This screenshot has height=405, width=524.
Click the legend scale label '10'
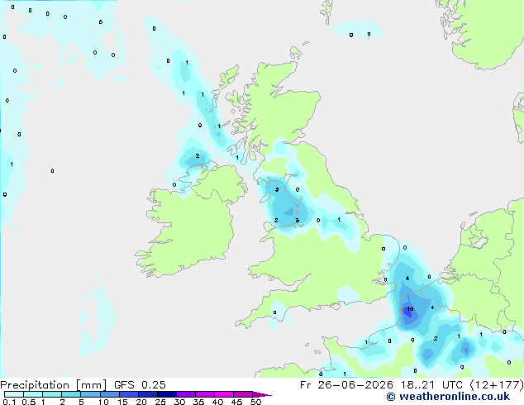[103, 402]
